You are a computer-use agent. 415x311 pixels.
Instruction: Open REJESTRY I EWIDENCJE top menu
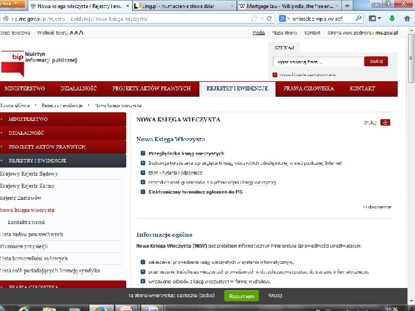[237, 89]
